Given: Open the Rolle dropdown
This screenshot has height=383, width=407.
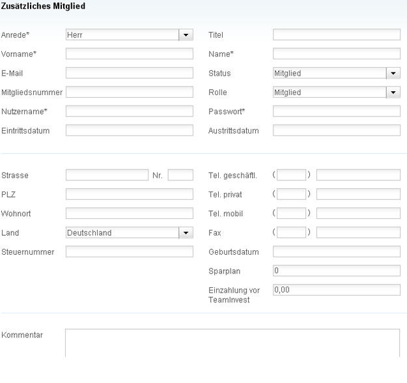Looking at the screenshot, I should 337,92.
